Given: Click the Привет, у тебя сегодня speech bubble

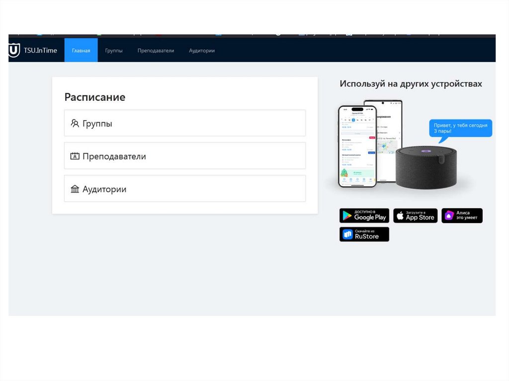Looking at the screenshot, I should click(461, 129).
